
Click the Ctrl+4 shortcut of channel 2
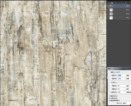(127, 10)
